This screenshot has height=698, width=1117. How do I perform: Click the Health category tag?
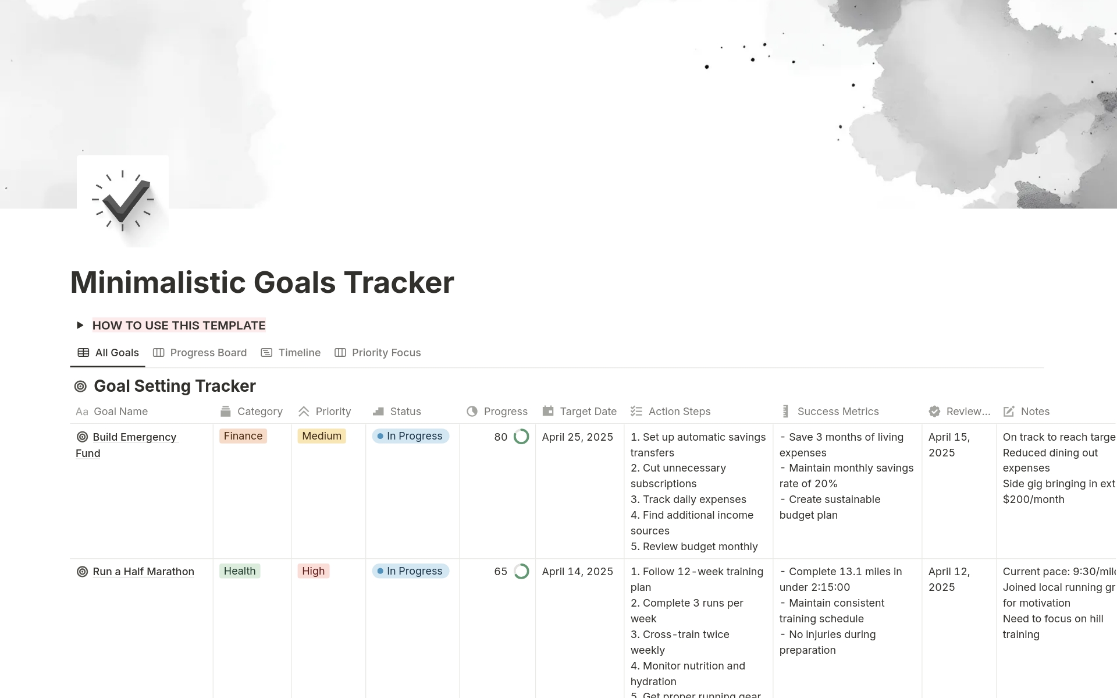point(240,571)
